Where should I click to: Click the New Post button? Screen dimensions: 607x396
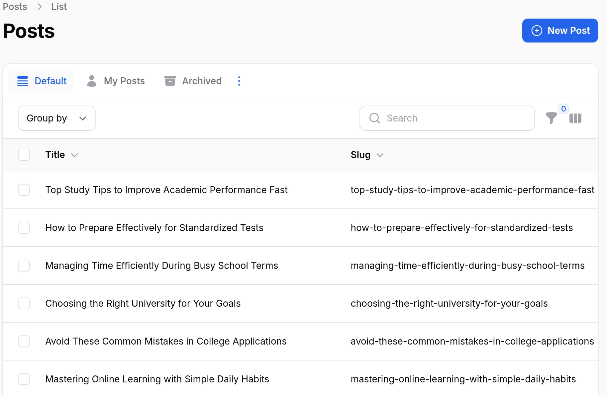pyautogui.click(x=560, y=31)
